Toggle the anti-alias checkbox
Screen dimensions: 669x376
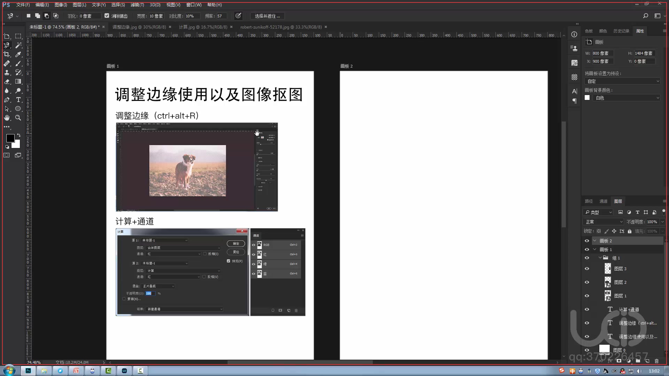(107, 16)
